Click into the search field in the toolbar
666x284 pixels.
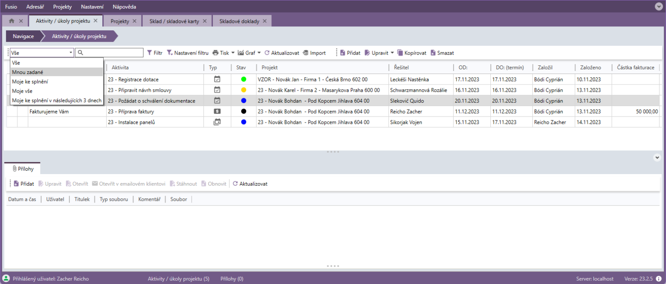[109, 53]
